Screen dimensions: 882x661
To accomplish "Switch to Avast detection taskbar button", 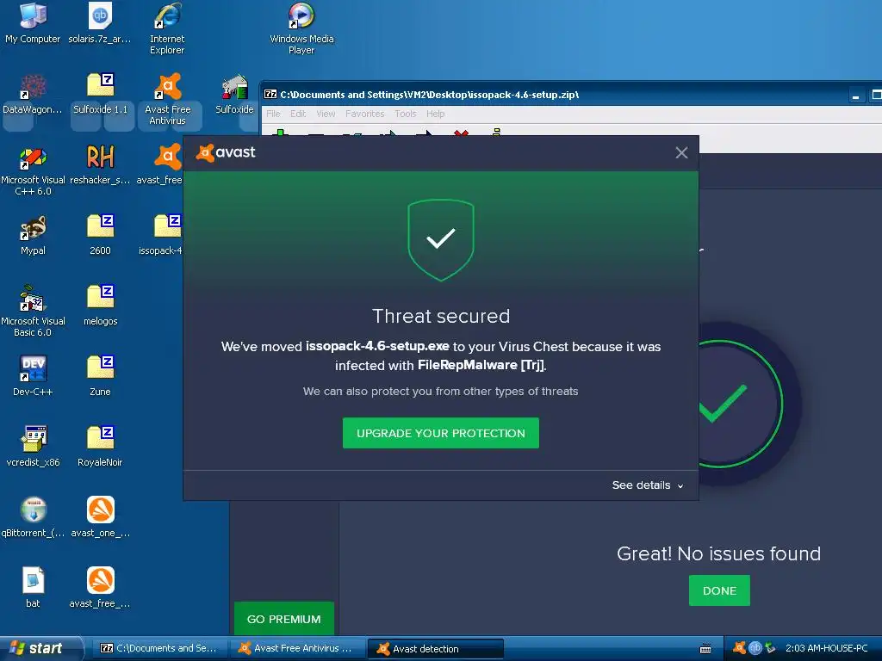I will point(435,649).
